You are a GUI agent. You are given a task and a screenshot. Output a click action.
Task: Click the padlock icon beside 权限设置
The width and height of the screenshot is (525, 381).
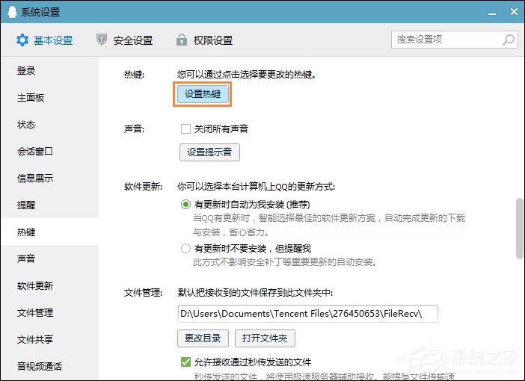pos(182,40)
